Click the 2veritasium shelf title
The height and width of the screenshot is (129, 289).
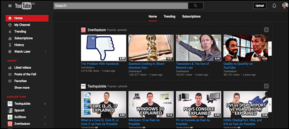pos(97,30)
